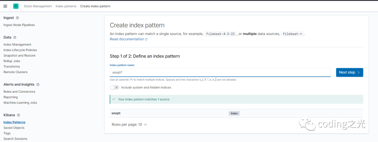Open Index Management in sidebar

17,44
